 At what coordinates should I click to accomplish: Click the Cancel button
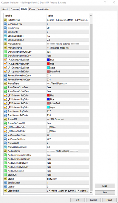point(93,200)
